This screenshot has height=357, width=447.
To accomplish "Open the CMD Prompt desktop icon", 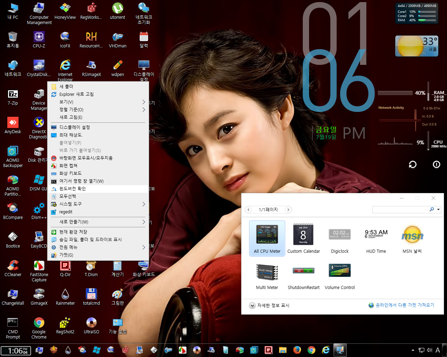I will 13,328.
